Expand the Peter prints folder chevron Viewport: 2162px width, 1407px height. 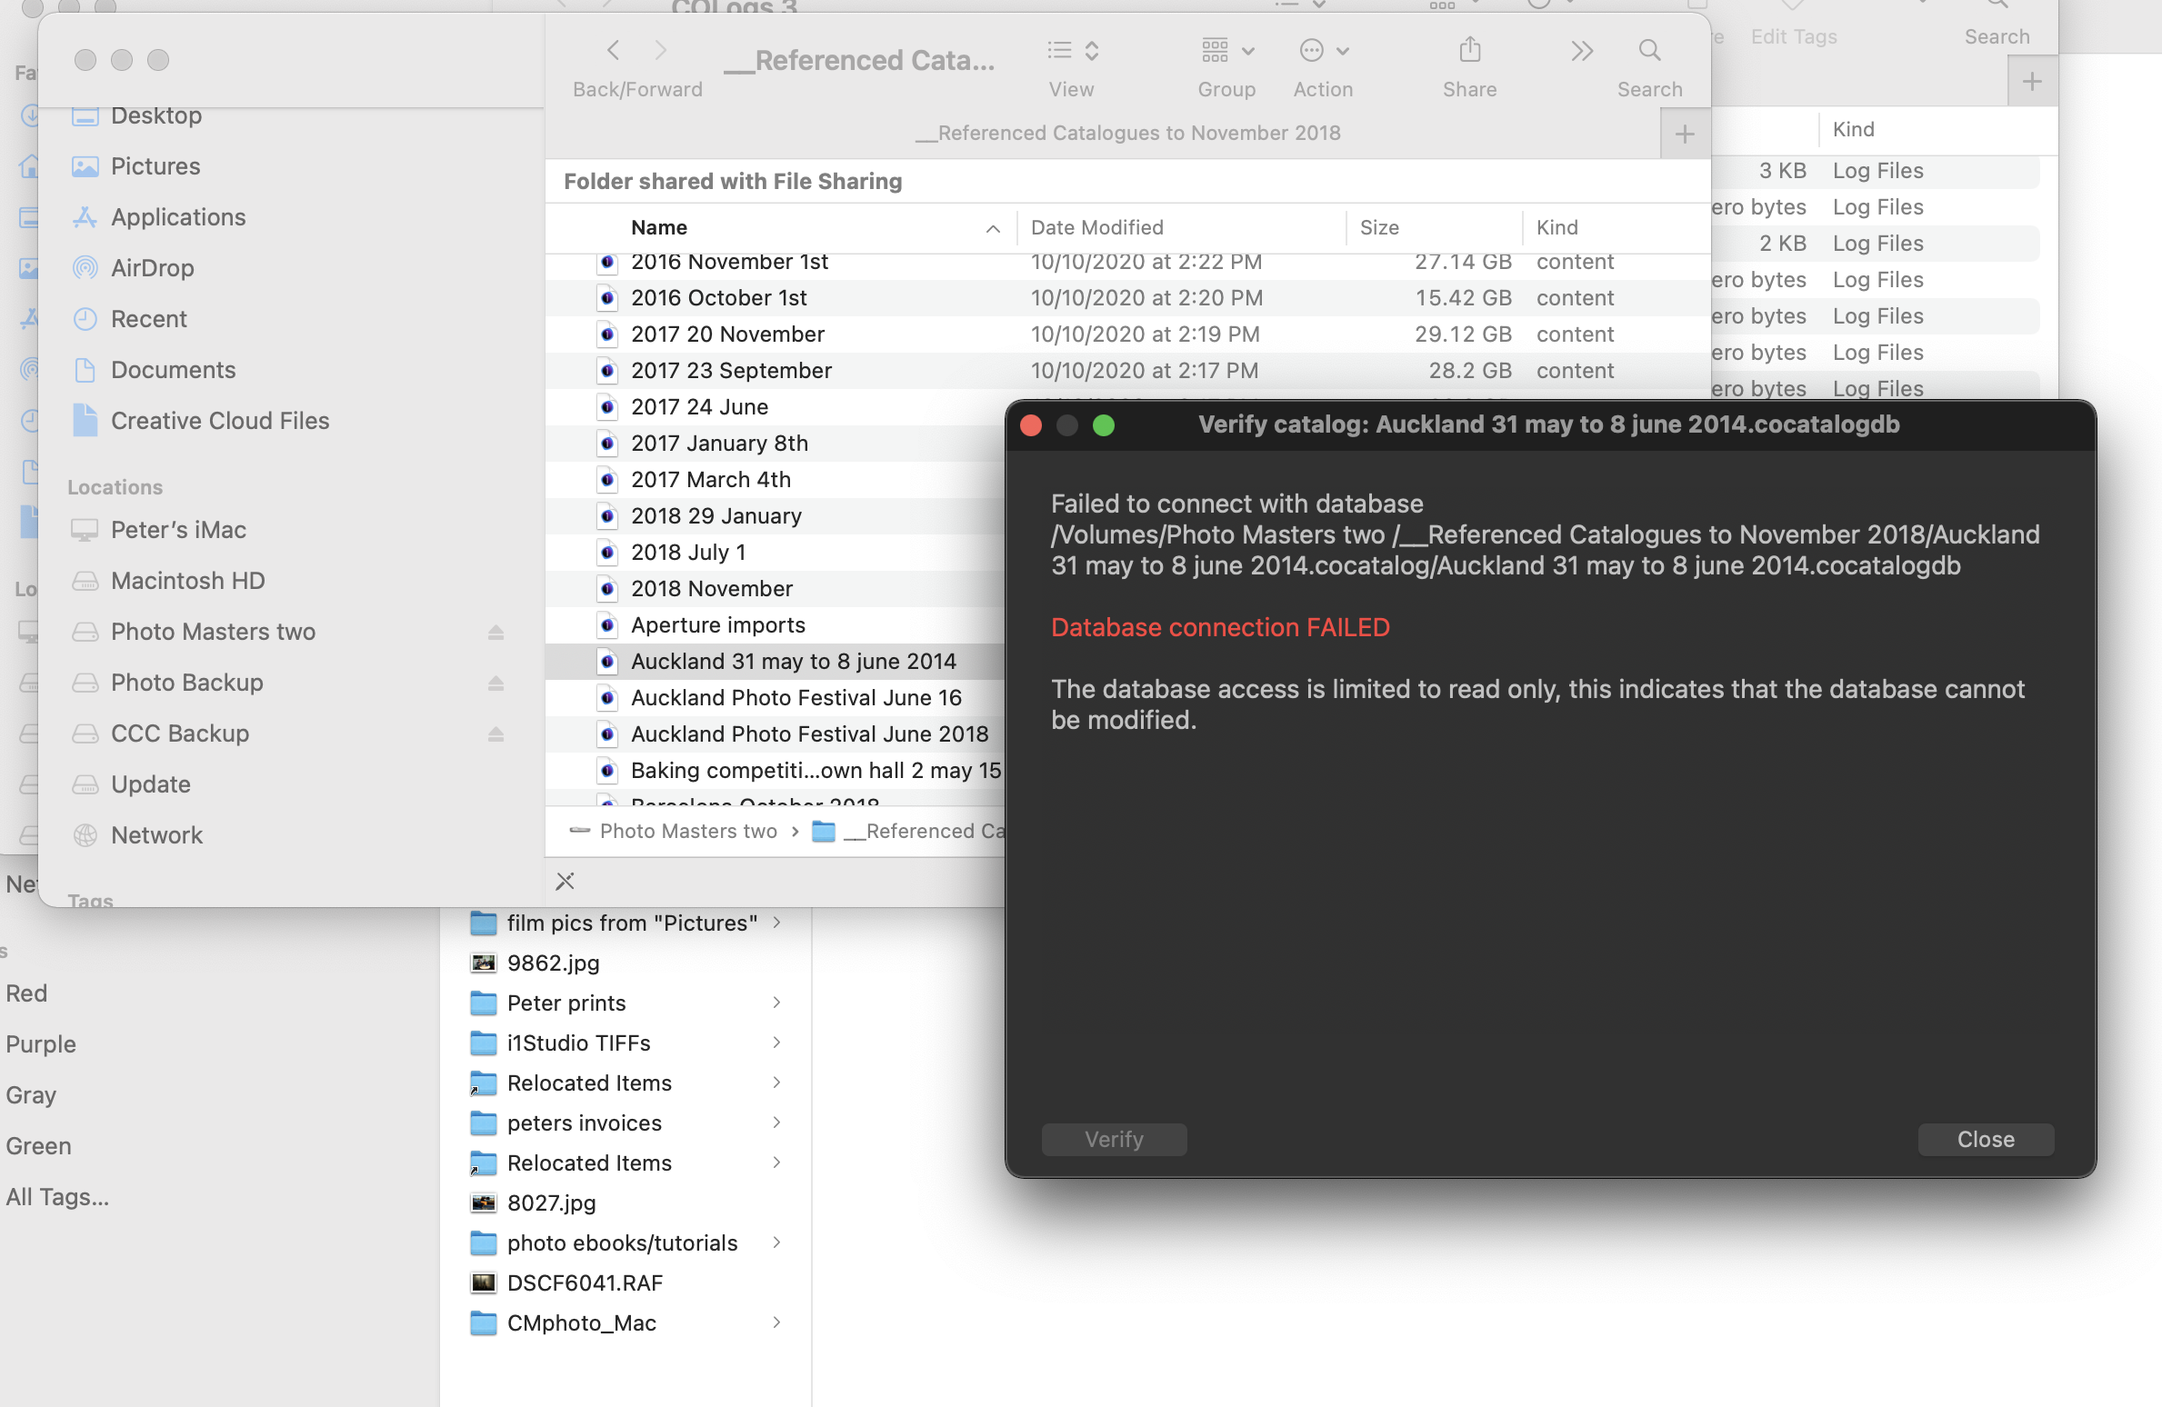point(776,1003)
